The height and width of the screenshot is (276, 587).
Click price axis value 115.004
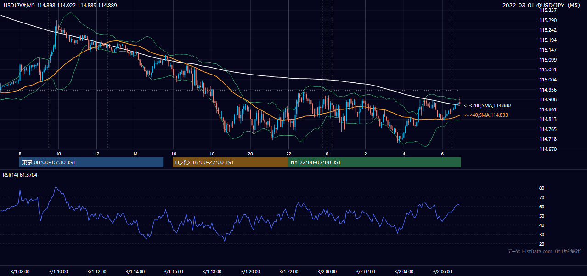click(x=547, y=80)
